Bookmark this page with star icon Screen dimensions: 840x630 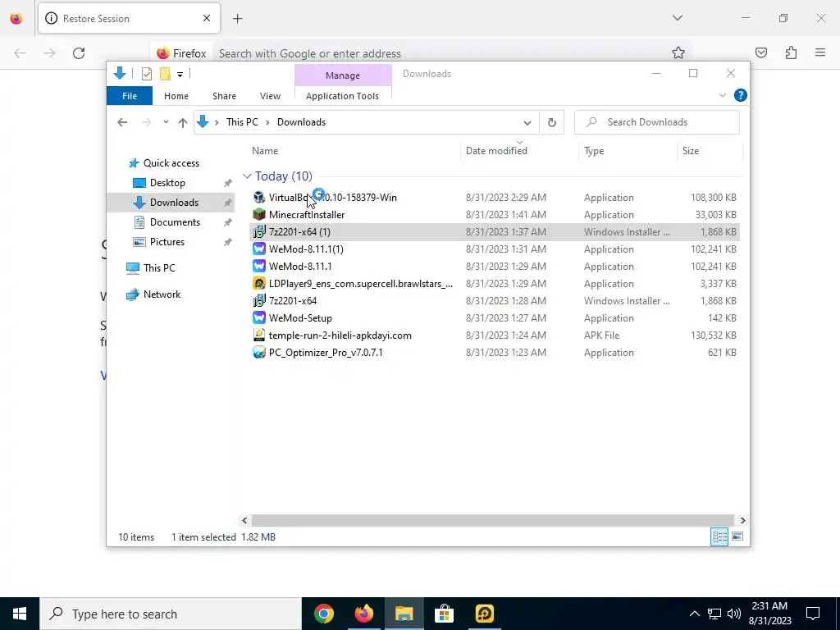(678, 52)
